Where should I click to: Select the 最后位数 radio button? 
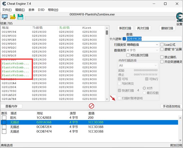[144, 93]
